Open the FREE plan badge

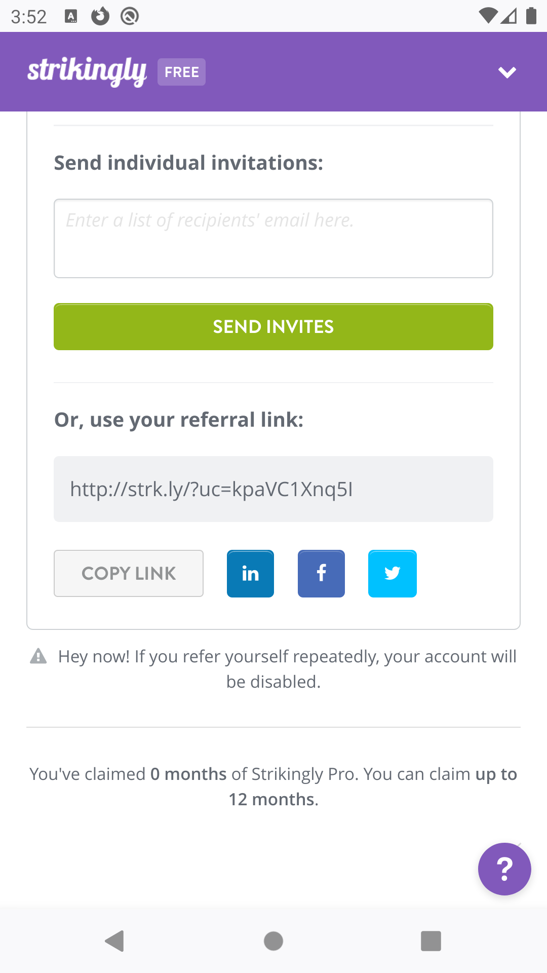click(x=181, y=71)
